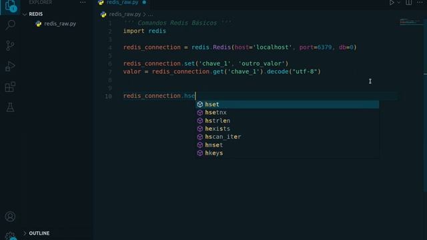This screenshot has height=240, width=427.
Task: Open run options dropdown arrow
Action: 399,3
